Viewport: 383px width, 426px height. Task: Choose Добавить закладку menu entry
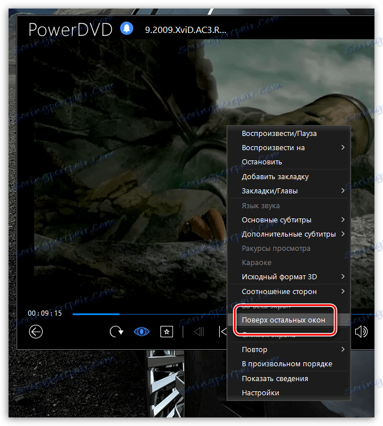[289, 176]
